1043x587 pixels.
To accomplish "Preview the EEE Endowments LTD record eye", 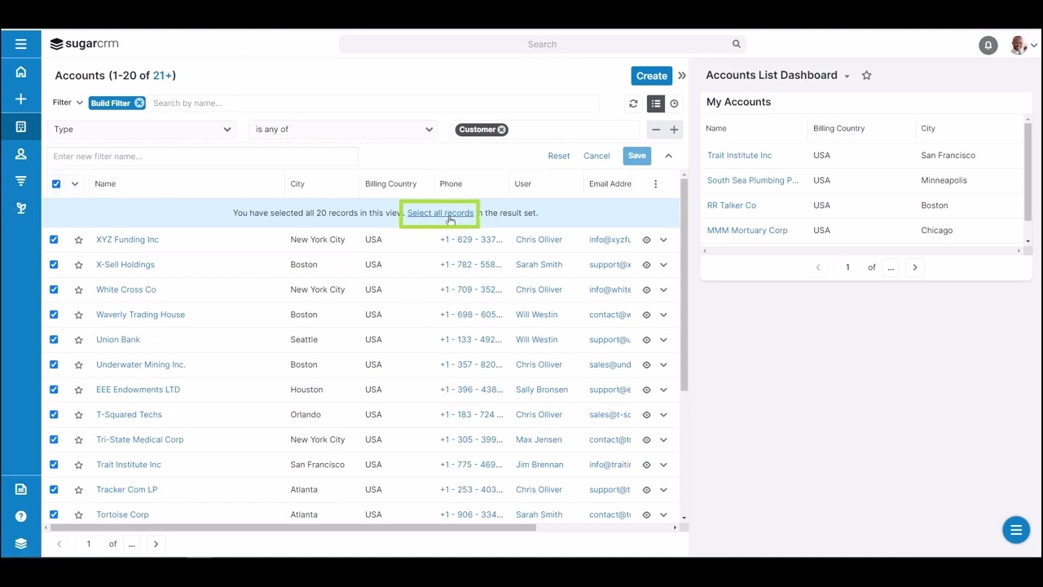I will tap(646, 390).
